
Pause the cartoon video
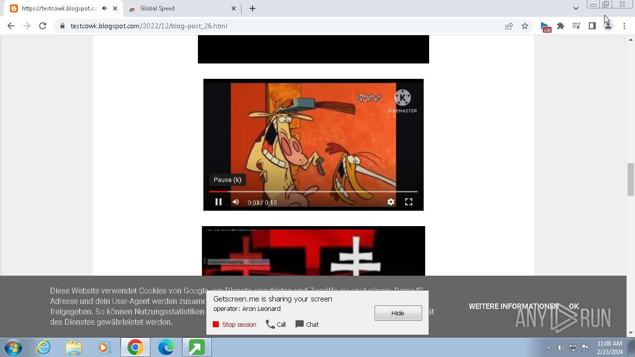tap(218, 202)
